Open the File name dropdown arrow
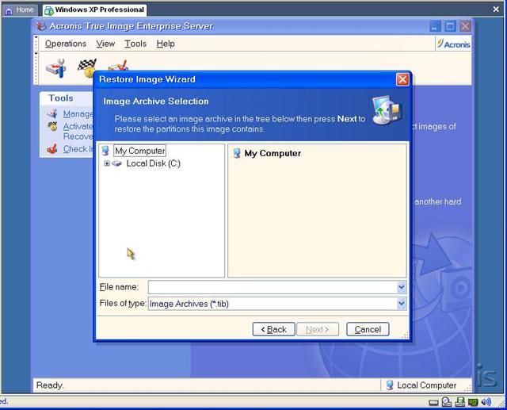 click(402, 287)
